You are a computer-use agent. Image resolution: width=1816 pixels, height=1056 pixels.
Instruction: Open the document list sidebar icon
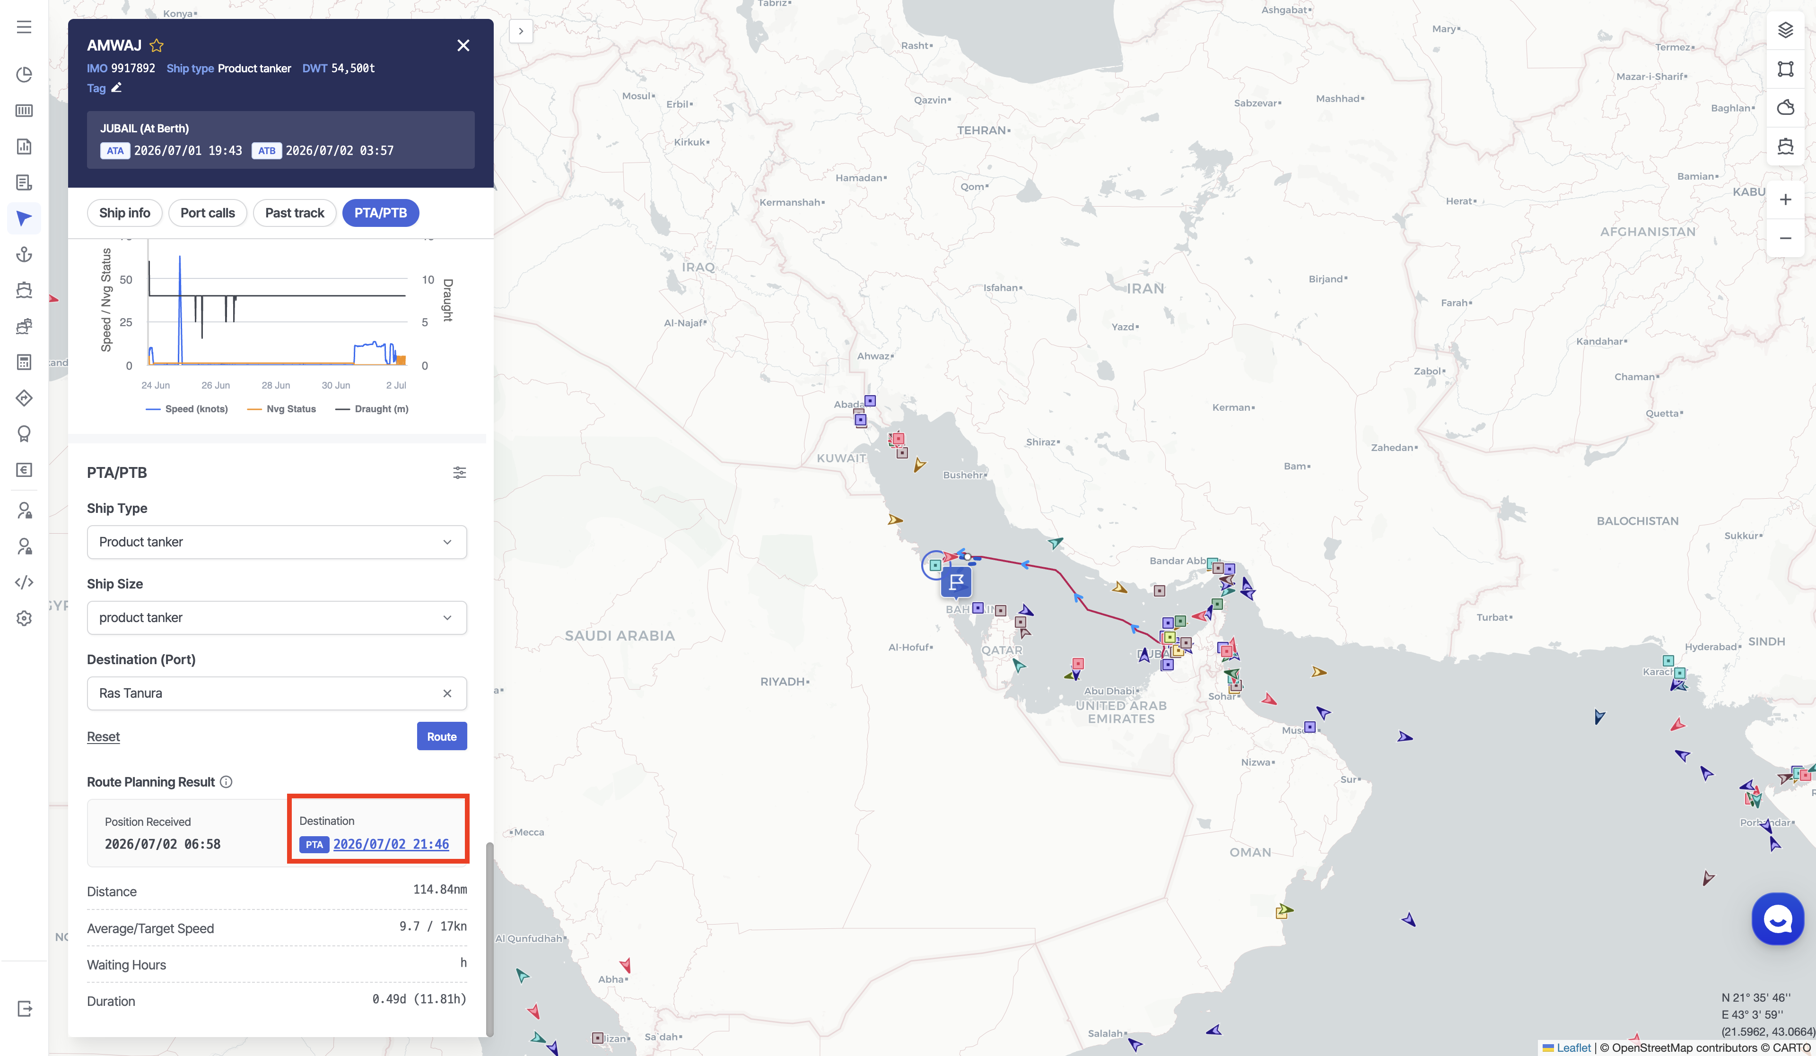(x=24, y=182)
